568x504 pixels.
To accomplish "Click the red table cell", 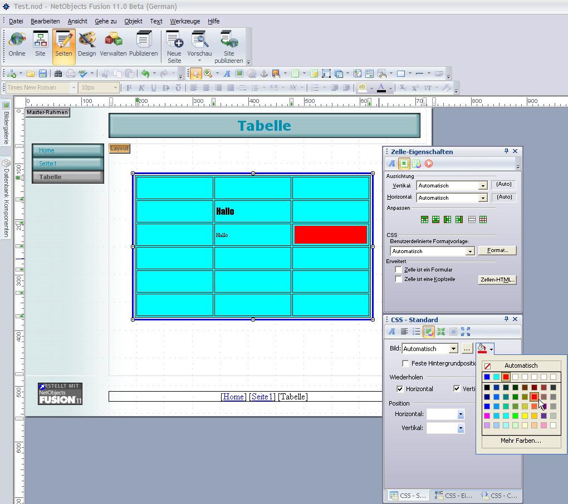I will [330, 235].
